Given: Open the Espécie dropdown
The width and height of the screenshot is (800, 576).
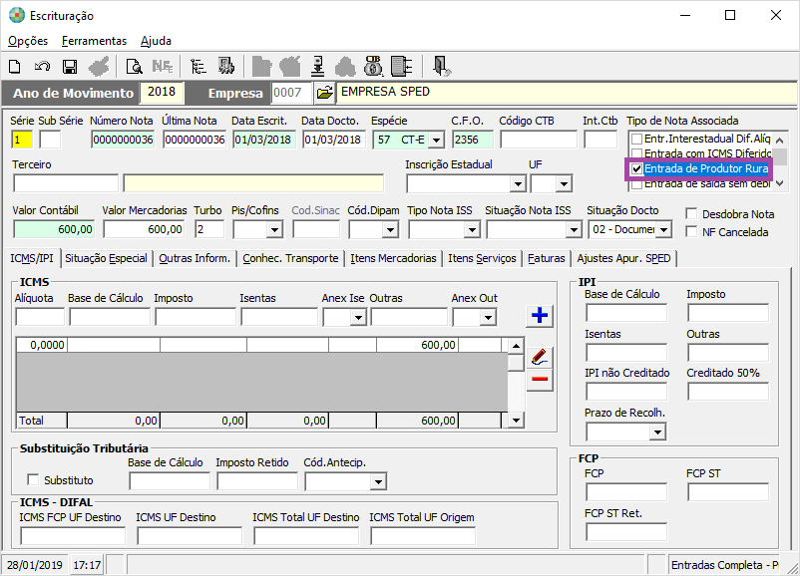Looking at the screenshot, I should click(x=436, y=140).
